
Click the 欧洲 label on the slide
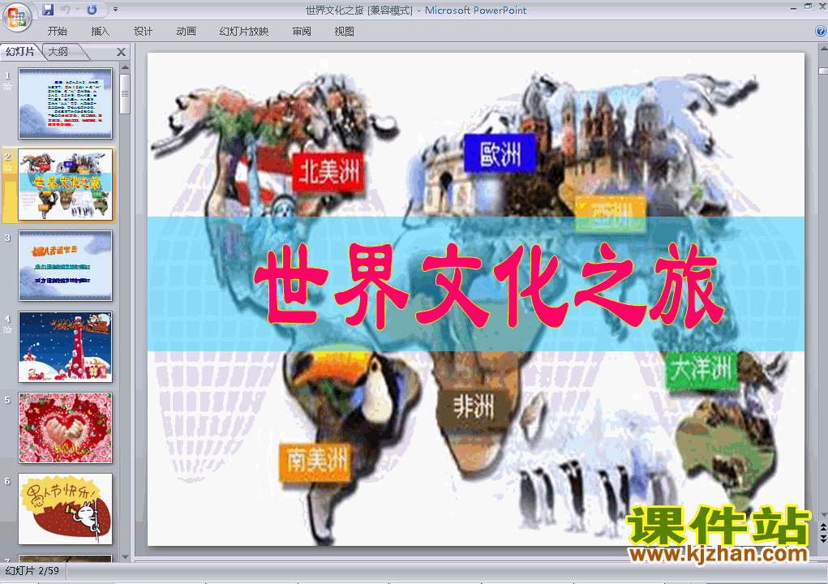pyautogui.click(x=500, y=153)
